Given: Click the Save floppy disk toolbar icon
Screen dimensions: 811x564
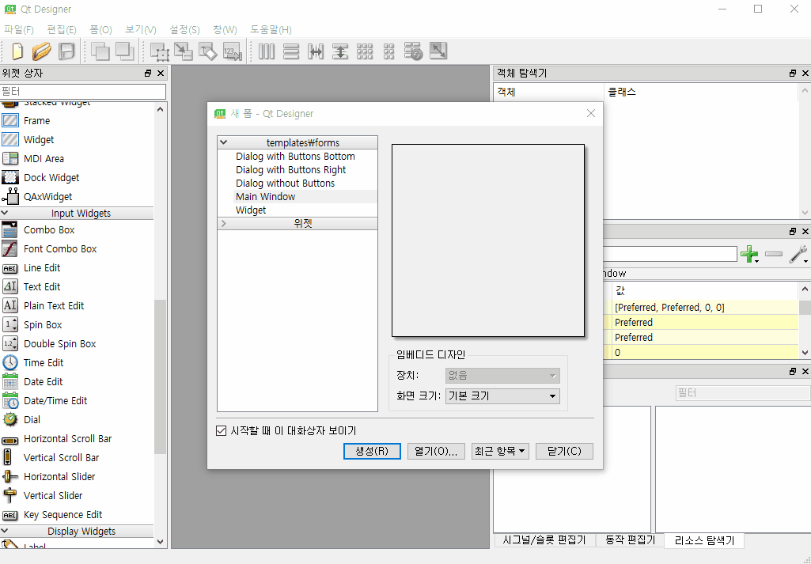Looking at the screenshot, I should (66, 51).
